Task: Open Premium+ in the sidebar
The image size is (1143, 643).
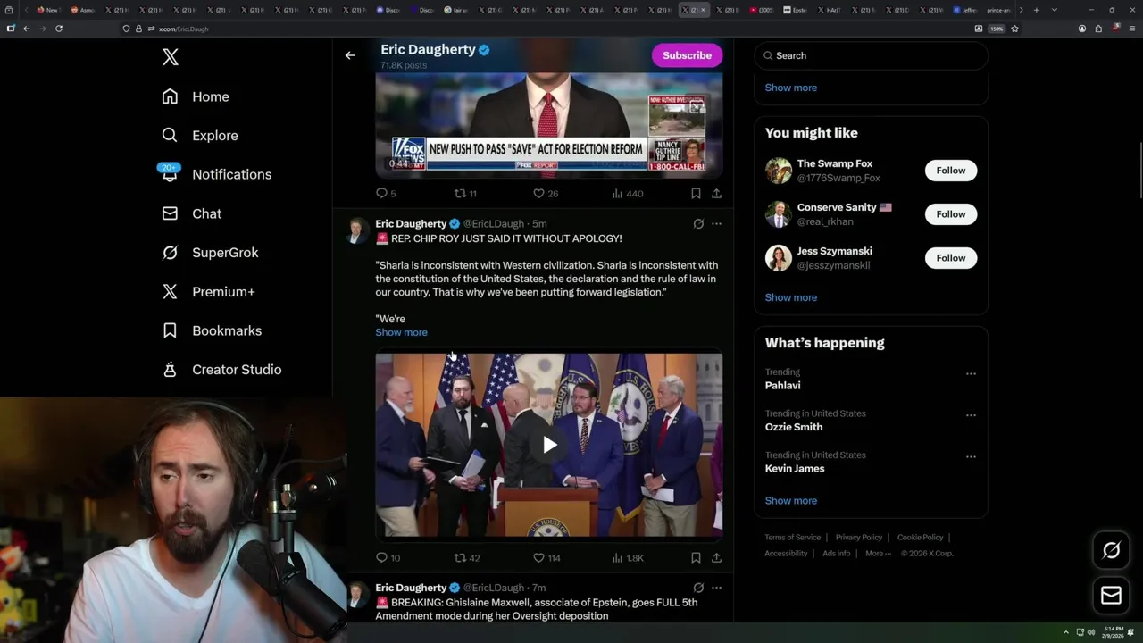Action: (208, 291)
